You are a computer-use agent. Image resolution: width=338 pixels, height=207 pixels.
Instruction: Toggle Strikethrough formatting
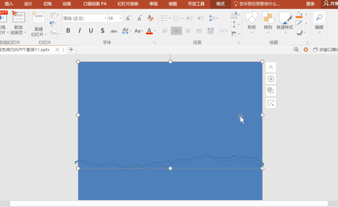114,31
